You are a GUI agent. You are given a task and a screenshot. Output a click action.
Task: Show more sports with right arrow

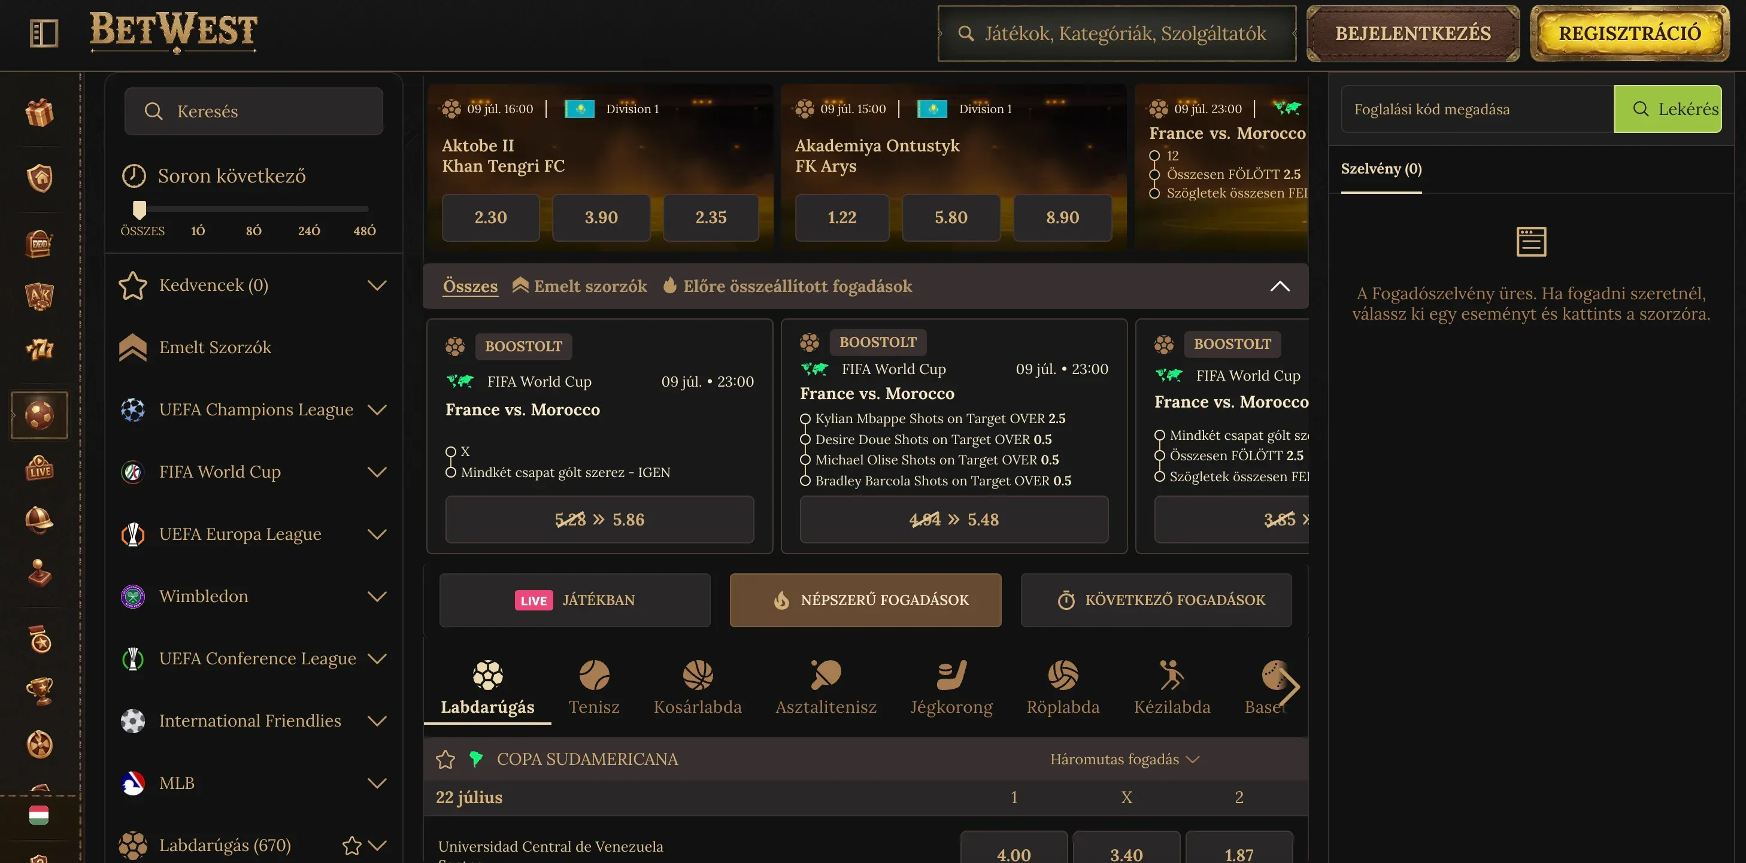1290,687
